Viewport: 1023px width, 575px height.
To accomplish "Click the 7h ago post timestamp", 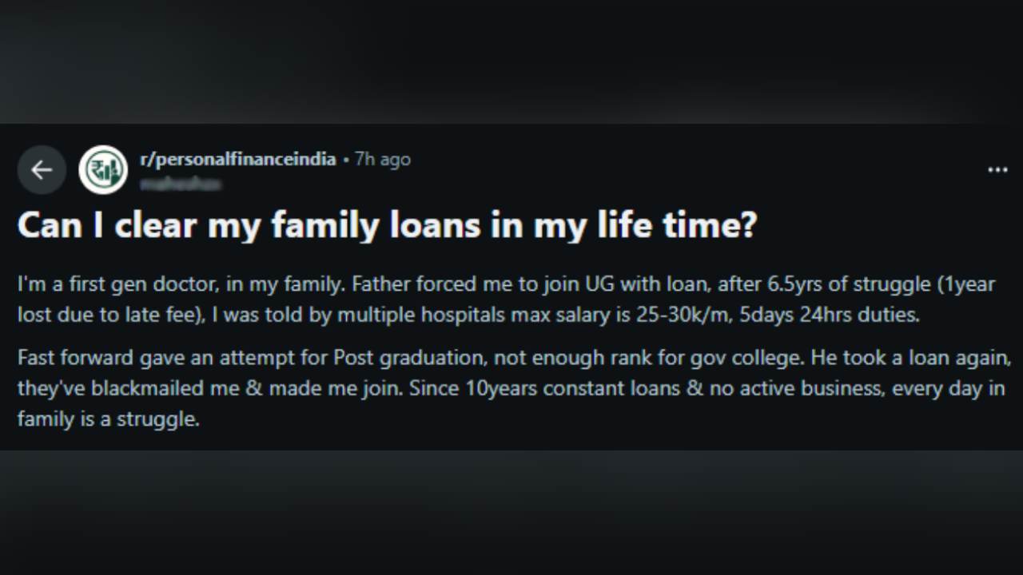I will tap(383, 159).
